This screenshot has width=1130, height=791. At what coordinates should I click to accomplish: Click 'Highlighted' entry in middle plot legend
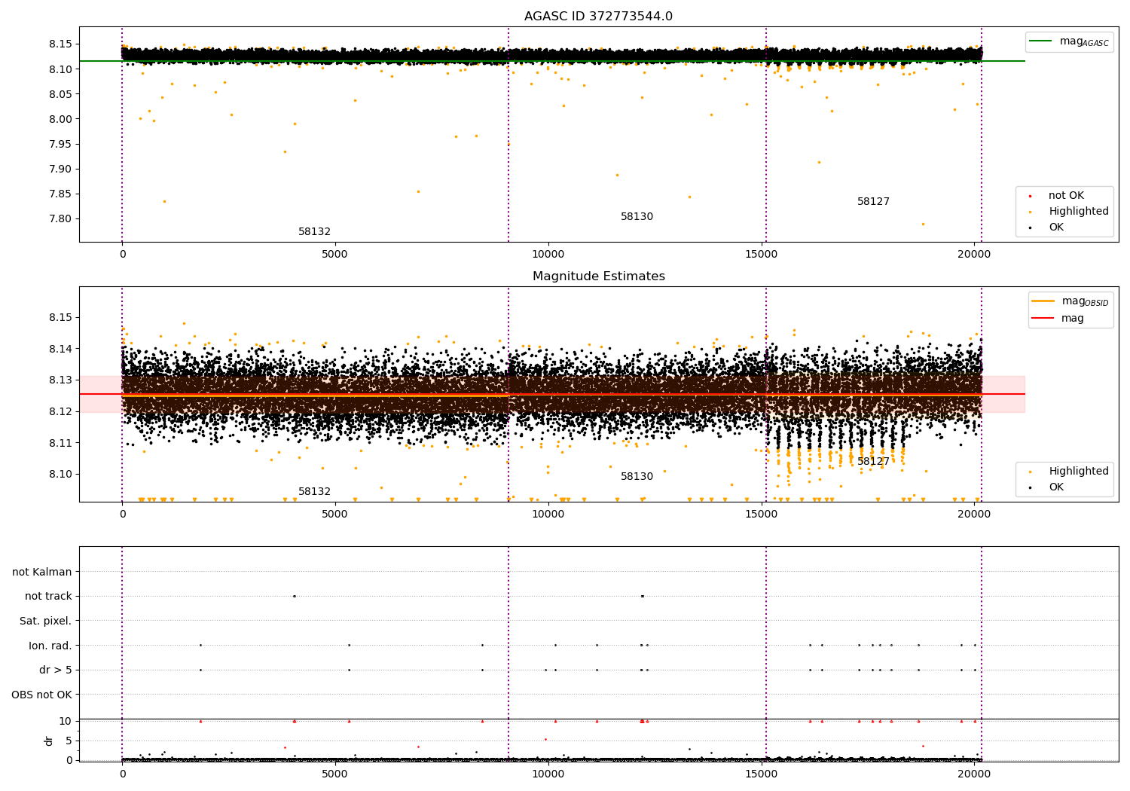pyautogui.click(x=1078, y=472)
